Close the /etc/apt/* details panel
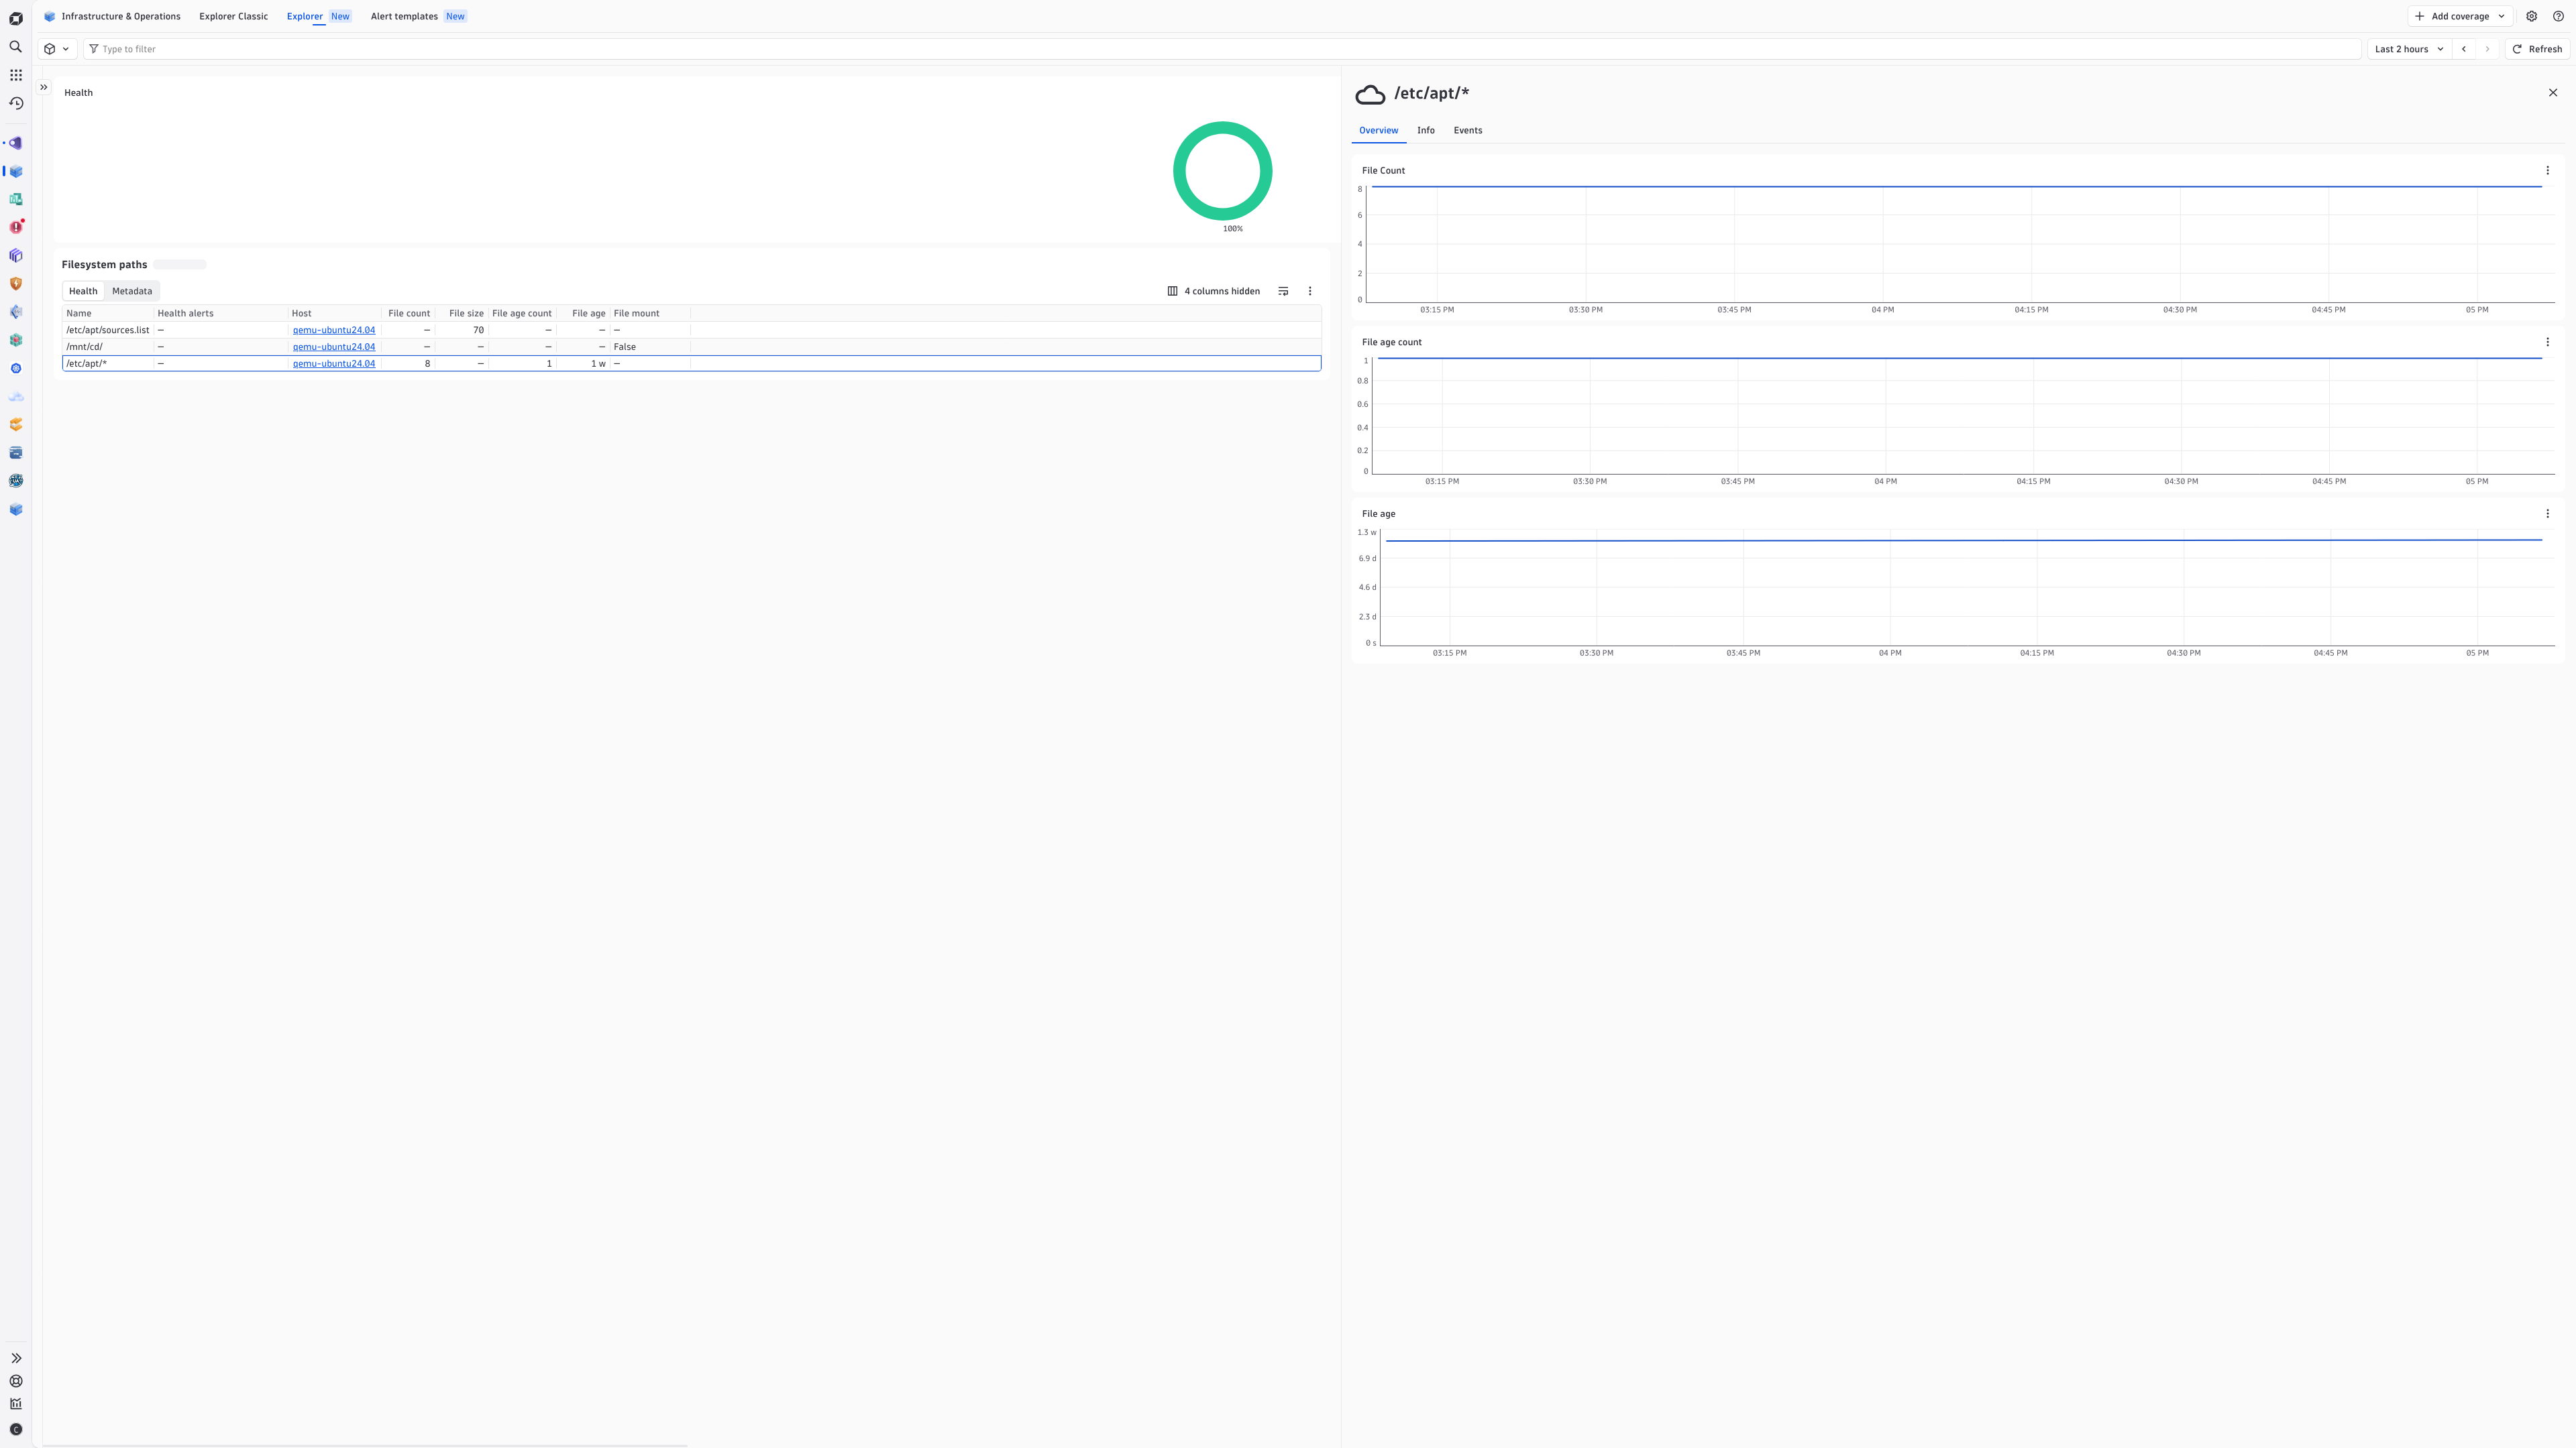The image size is (2576, 1448). [x=2553, y=93]
